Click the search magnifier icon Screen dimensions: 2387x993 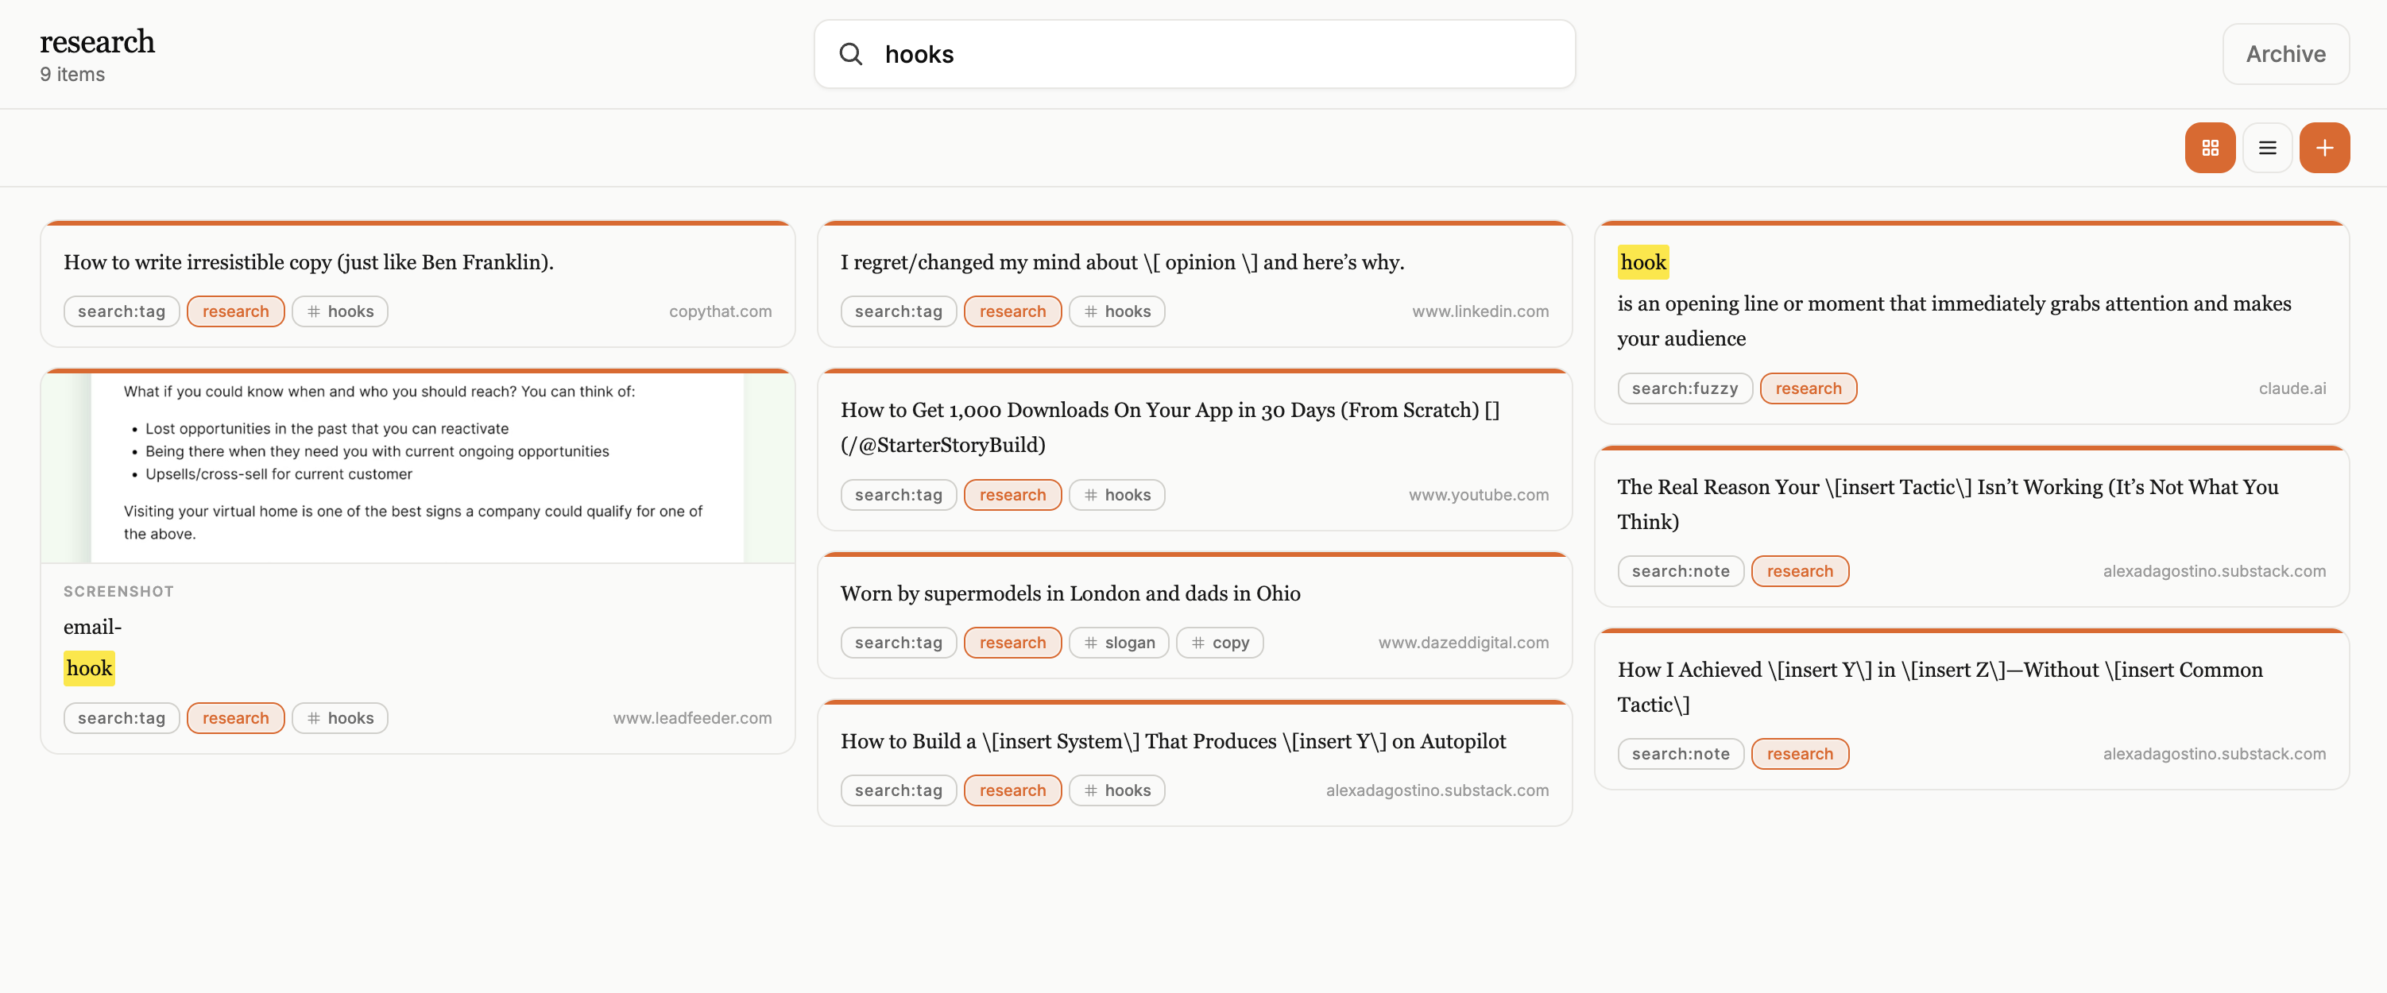coord(851,55)
